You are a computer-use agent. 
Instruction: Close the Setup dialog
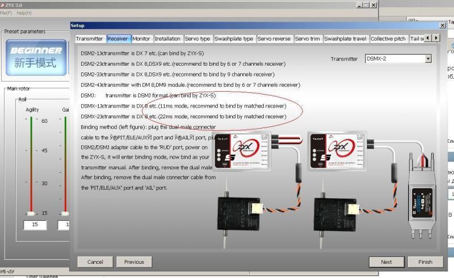click(x=442, y=25)
